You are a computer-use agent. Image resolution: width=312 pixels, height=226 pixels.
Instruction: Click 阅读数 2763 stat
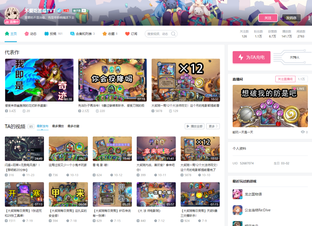[301, 34]
